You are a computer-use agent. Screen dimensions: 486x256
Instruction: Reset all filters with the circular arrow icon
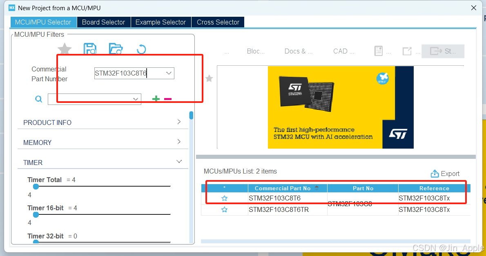coord(141,49)
